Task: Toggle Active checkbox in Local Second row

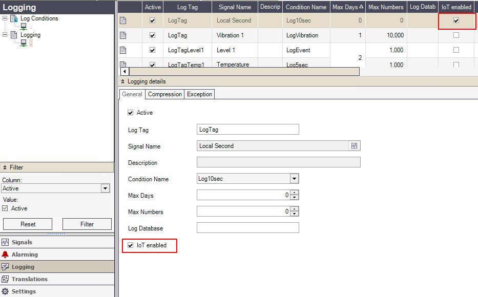Action: click(x=153, y=20)
